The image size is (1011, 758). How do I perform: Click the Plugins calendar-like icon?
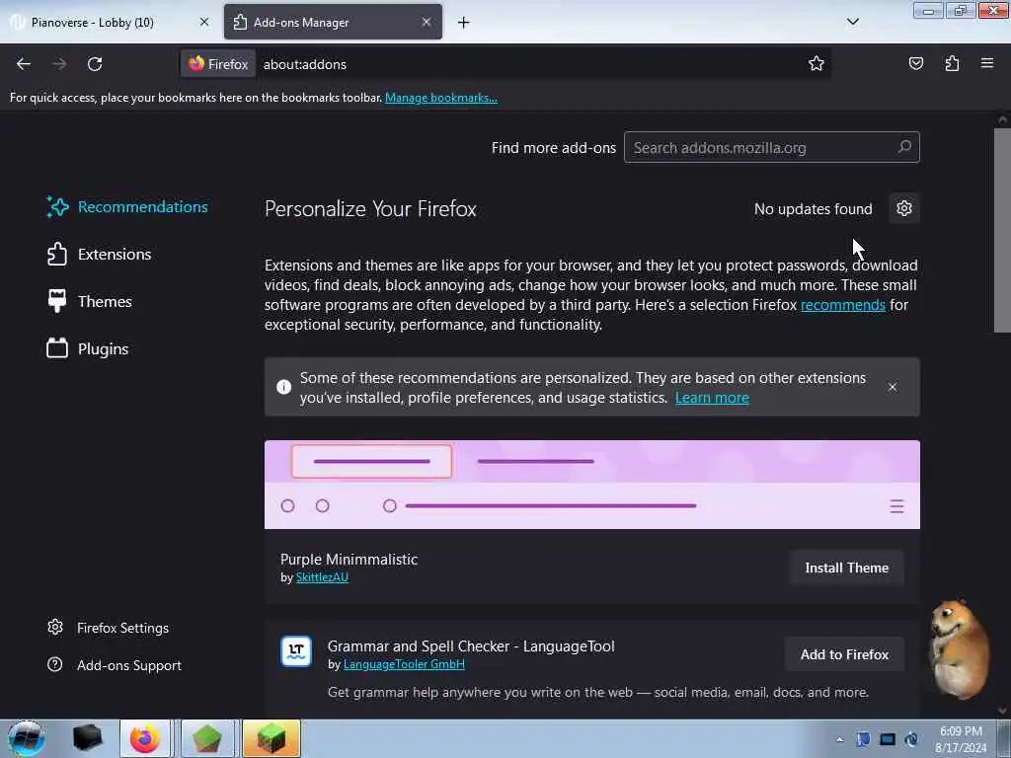[x=57, y=348]
